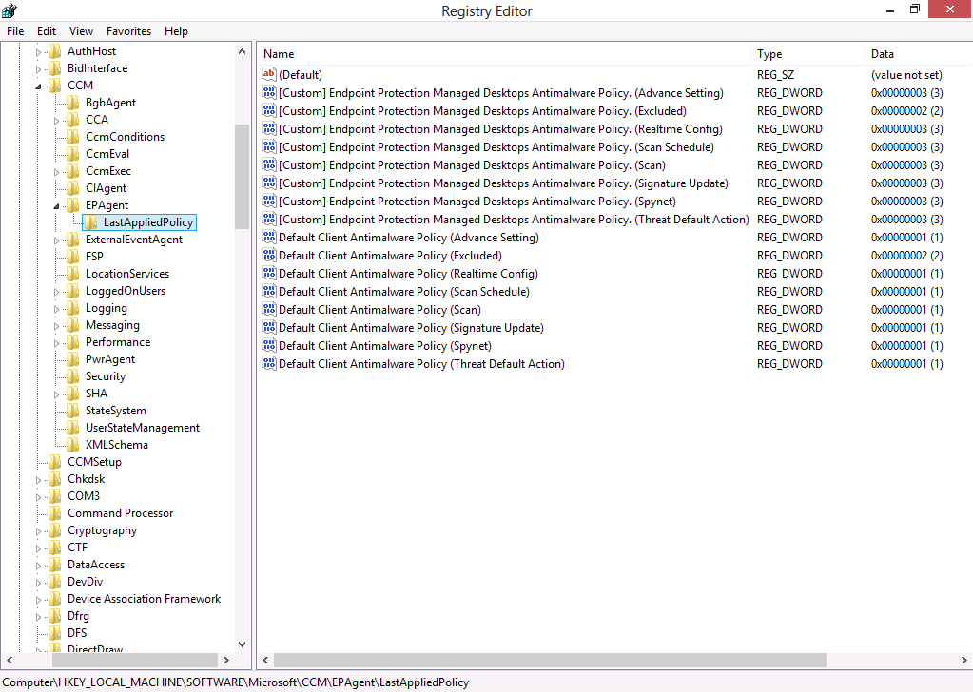Select the CIAgent key

tap(107, 188)
